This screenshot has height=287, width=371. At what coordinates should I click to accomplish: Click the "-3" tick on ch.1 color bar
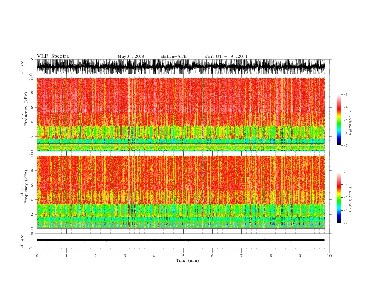pos(345,94)
